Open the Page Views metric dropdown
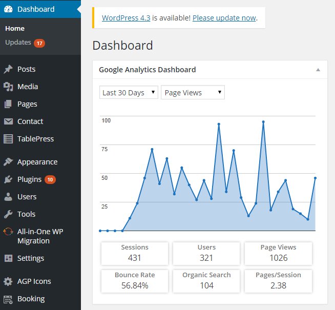 click(193, 92)
